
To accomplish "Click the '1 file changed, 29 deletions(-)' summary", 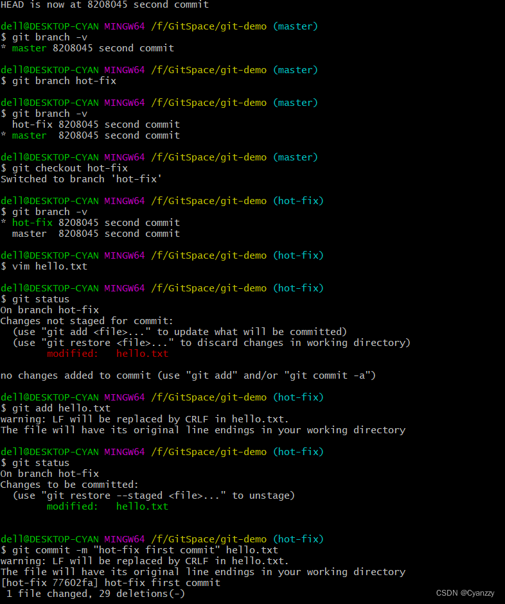I will pos(96,594).
